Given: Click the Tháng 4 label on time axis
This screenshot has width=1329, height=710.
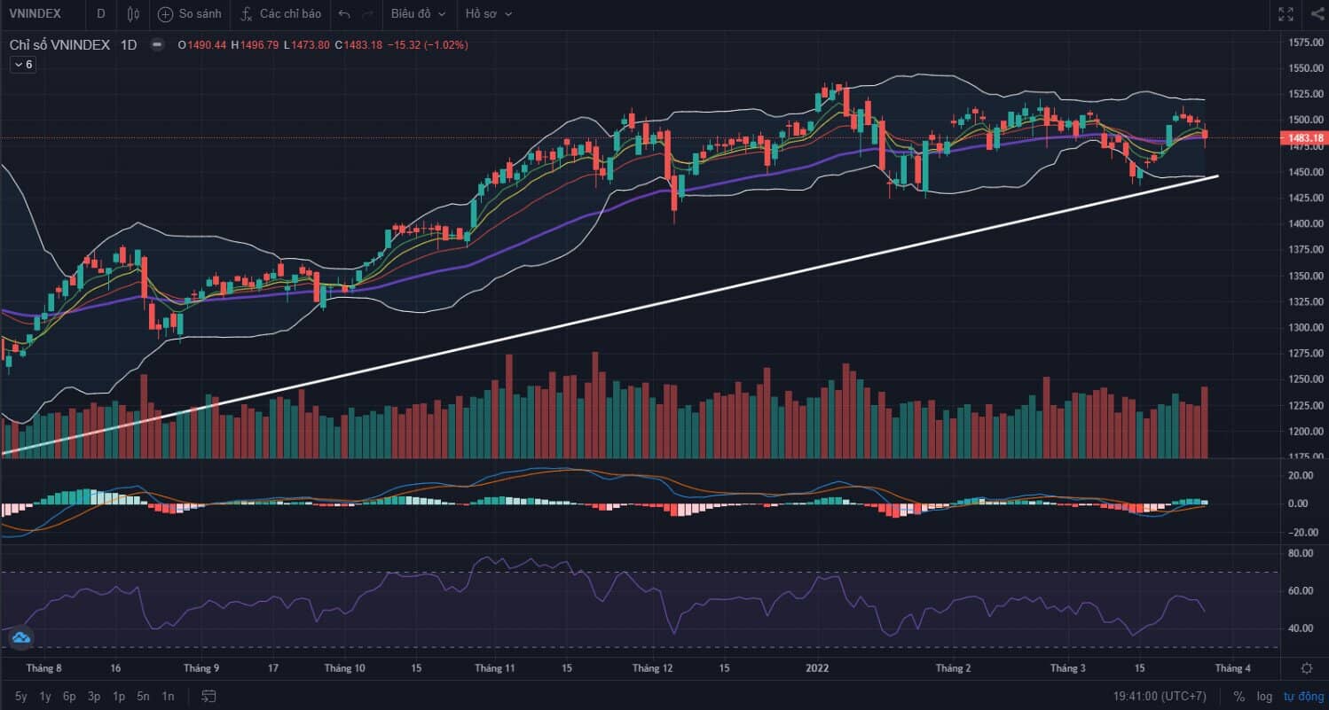Looking at the screenshot, I should pos(1232,668).
